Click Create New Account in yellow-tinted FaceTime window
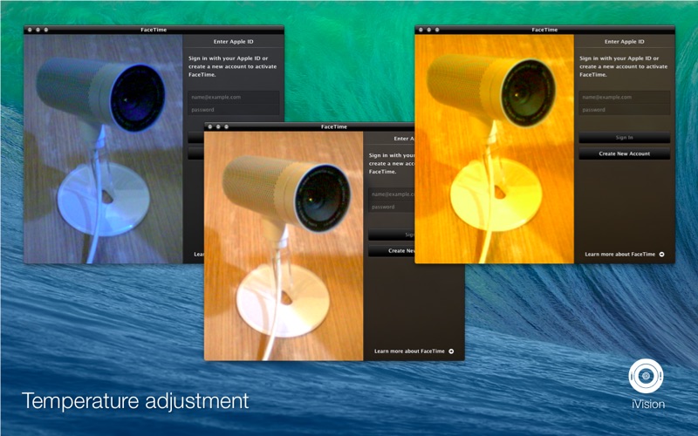Image resolution: width=698 pixels, height=436 pixels. pos(624,153)
